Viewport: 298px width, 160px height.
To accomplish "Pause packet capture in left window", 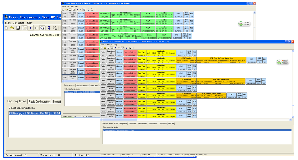I will point(36,28).
